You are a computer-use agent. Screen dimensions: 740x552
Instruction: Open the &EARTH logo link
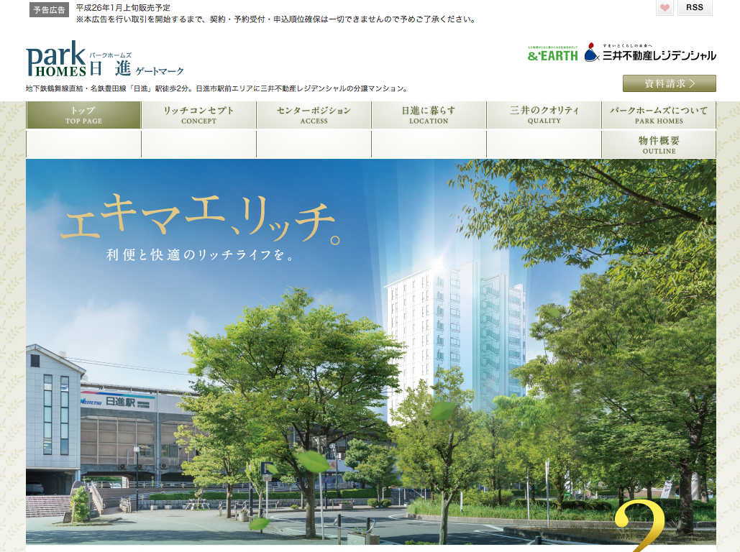[552, 54]
